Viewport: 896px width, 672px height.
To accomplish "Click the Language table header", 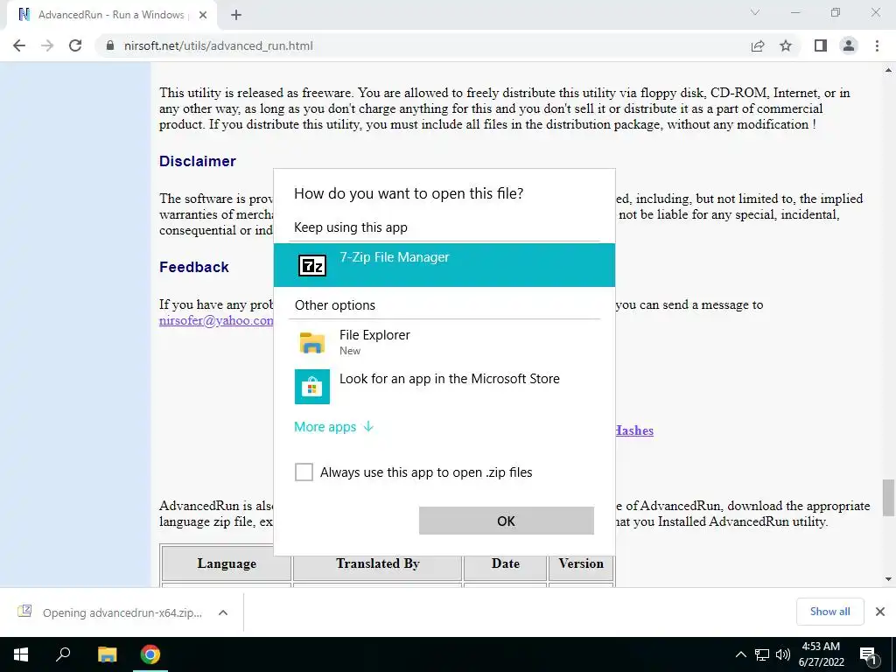I will (x=227, y=563).
